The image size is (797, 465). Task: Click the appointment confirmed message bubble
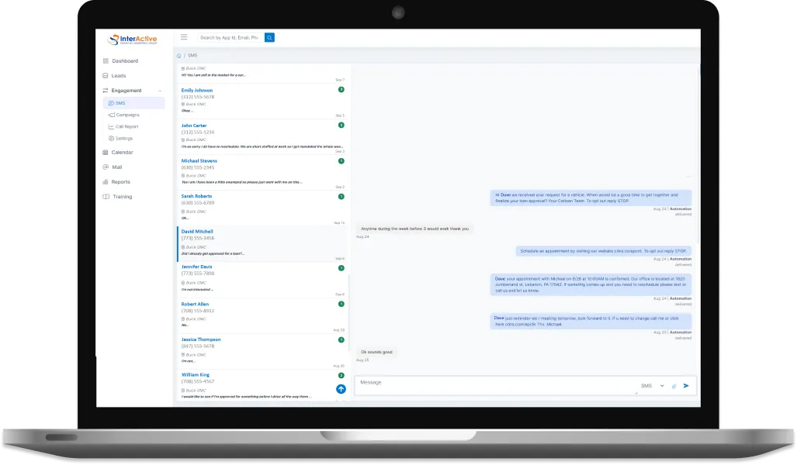click(591, 284)
